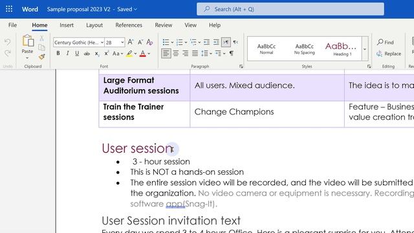The width and height of the screenshot is (414, 233).
Task: Apply bulleted list
Action: tap(166, 42)
